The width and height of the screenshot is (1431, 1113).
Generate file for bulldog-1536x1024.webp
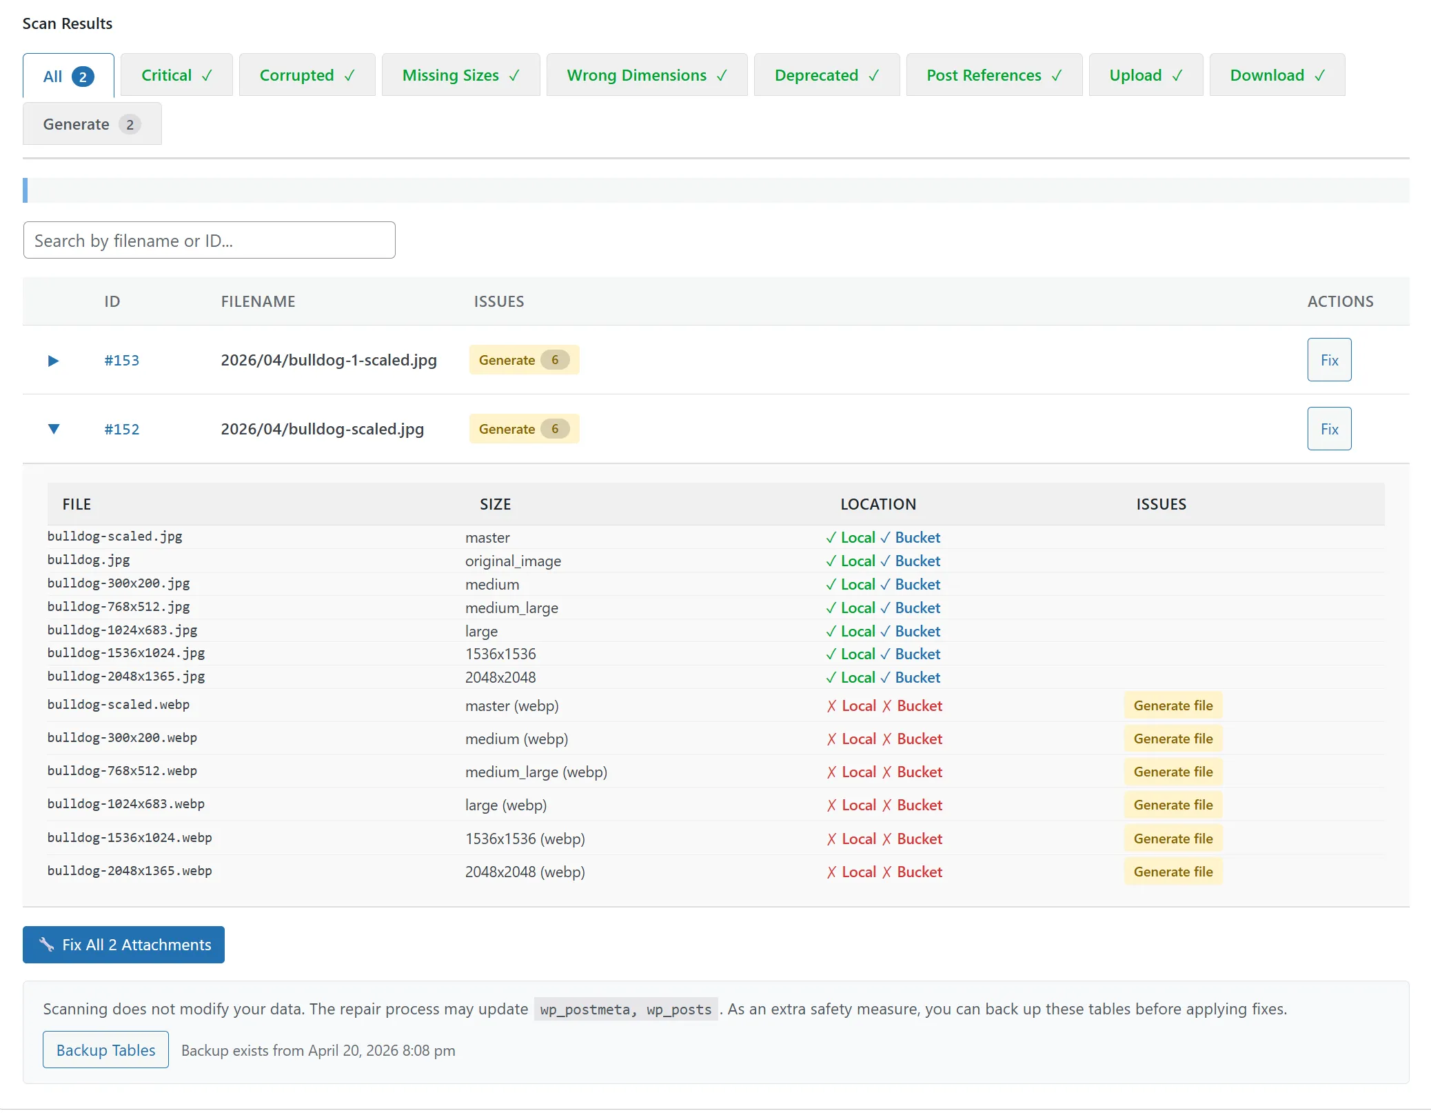(x=1173, y=839)
